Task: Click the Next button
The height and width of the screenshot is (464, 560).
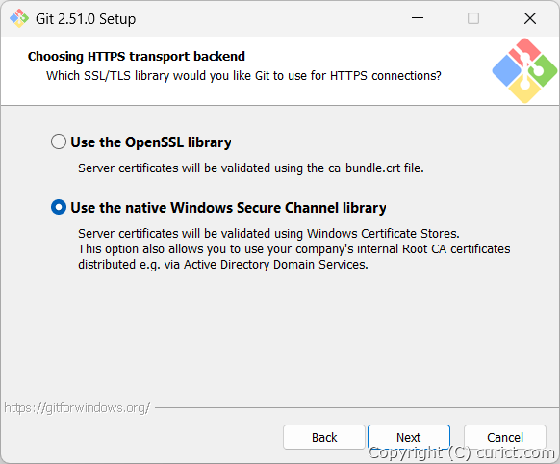Action: coord(409,437)
